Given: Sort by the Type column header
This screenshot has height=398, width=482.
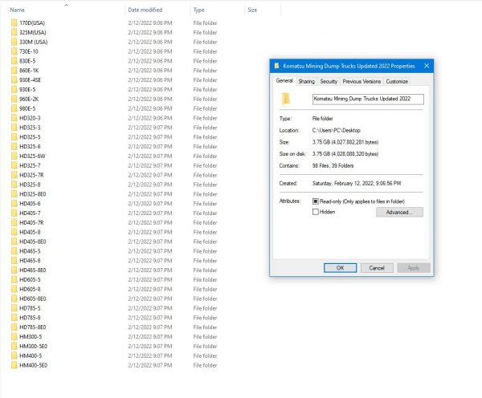Looking at the screenshot, I should [x=199, y=10].
